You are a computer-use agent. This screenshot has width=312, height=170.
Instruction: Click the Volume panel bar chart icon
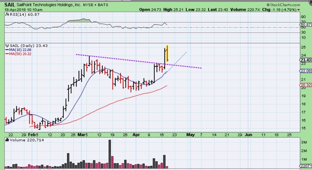7,140
